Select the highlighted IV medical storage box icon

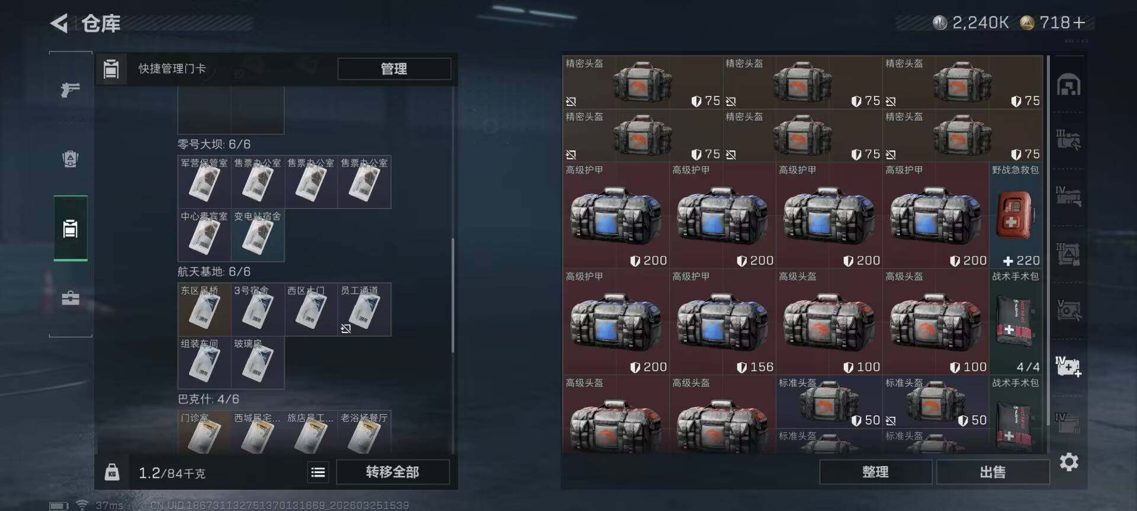click(1069, 367)
